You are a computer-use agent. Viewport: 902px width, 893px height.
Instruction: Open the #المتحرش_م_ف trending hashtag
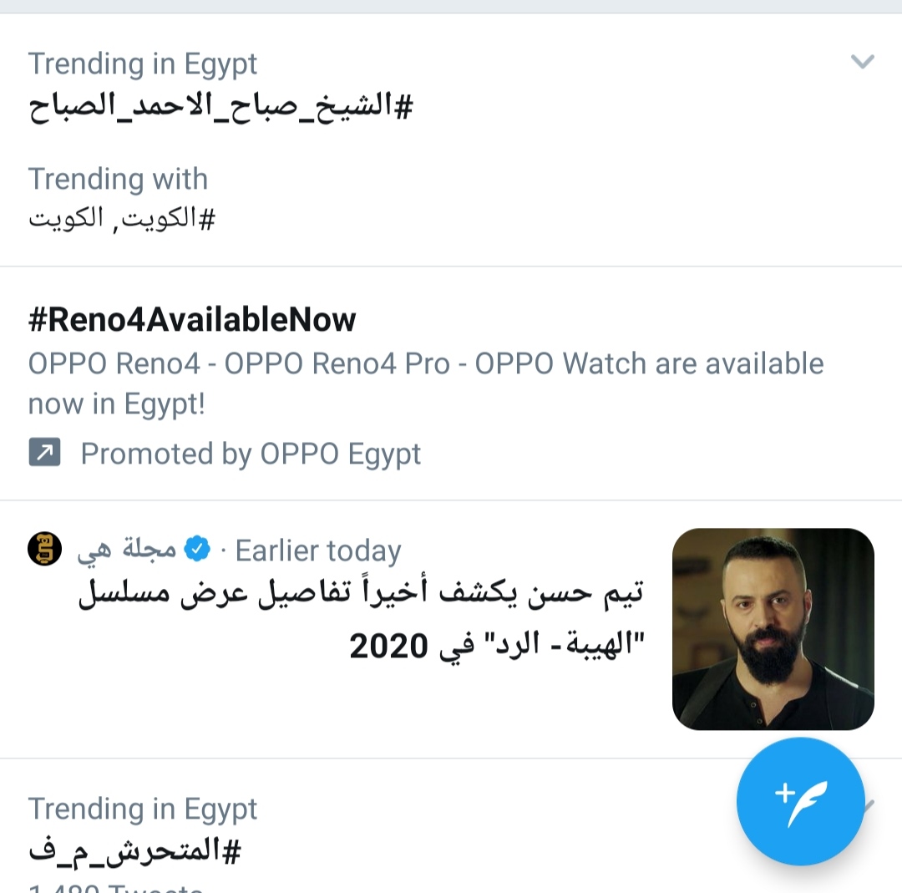point(134,851)
